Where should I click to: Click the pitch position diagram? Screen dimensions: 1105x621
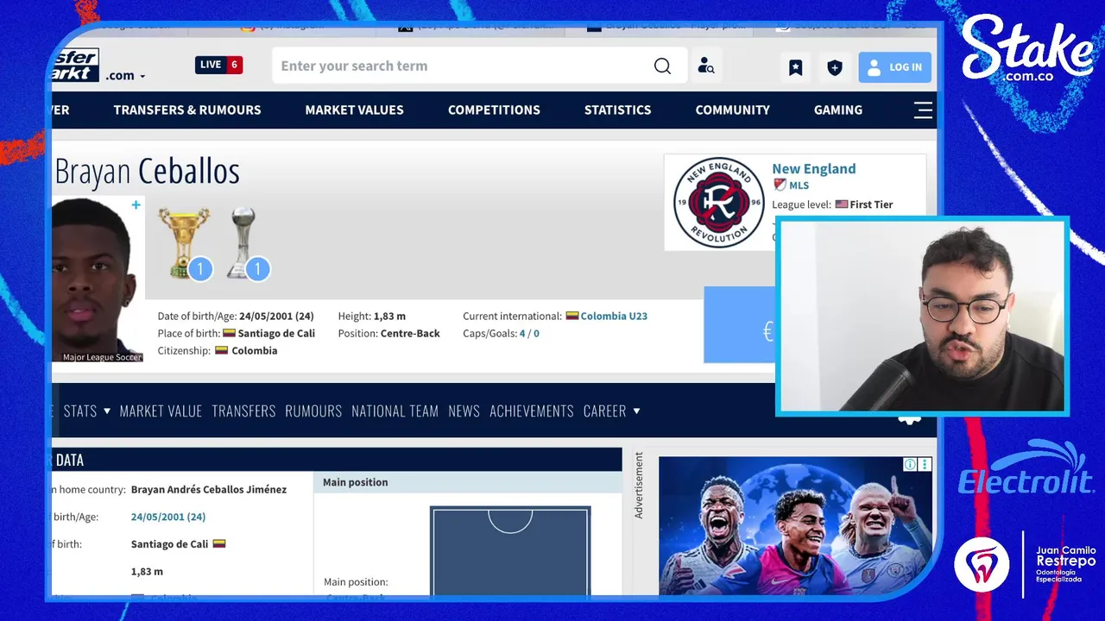(x=510, y=550)
